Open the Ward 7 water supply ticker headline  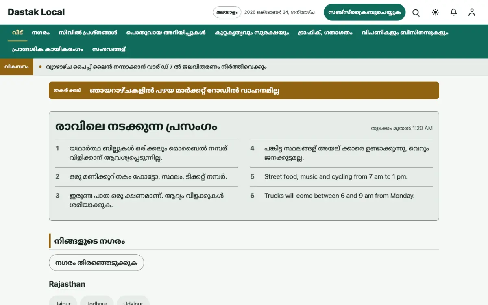point(156,67)
